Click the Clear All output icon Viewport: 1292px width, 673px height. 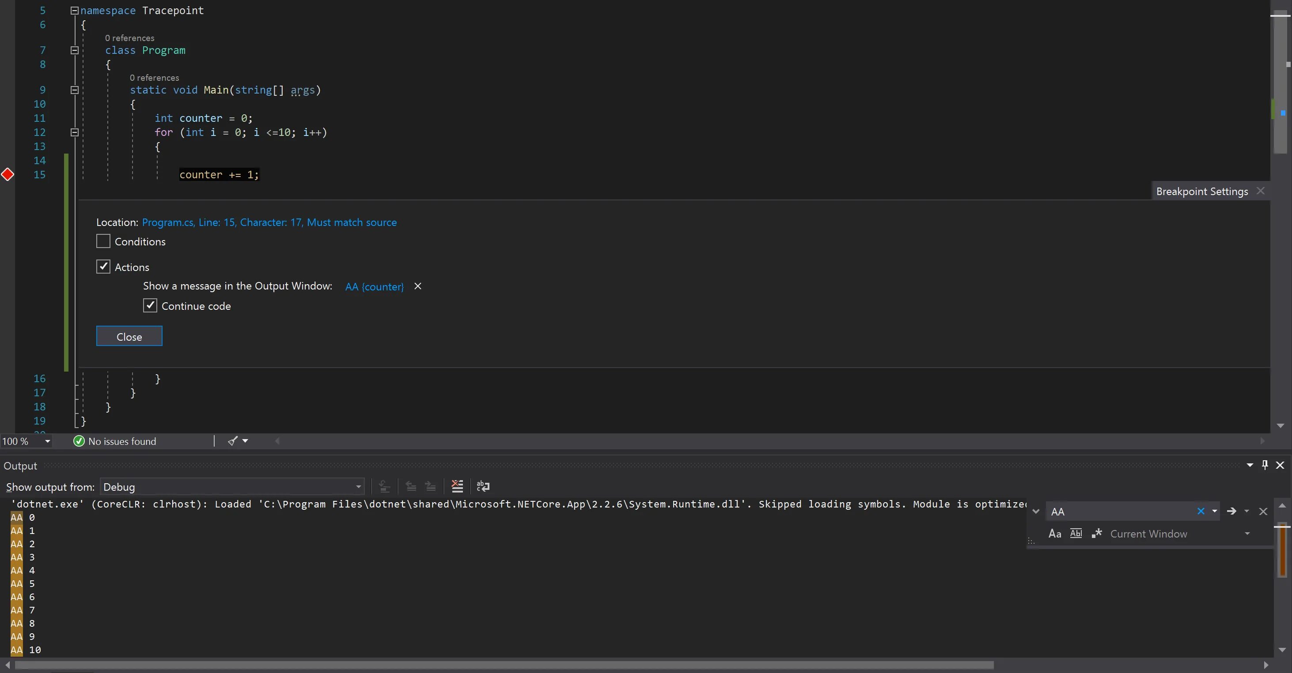click(457, 486)
